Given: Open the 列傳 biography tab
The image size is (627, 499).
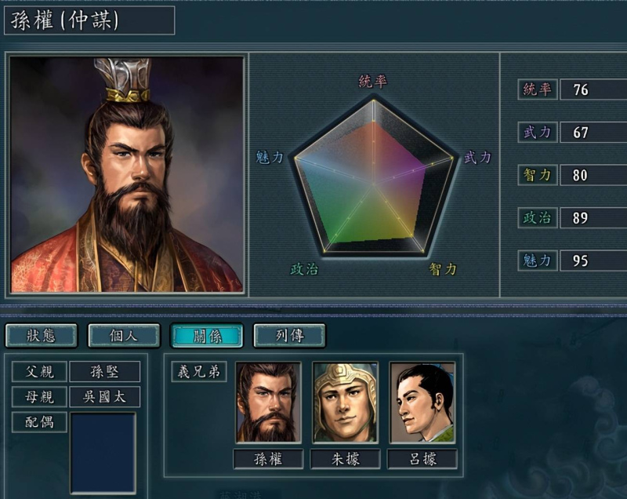Looking at the screenshot, I should coord(289,335).
